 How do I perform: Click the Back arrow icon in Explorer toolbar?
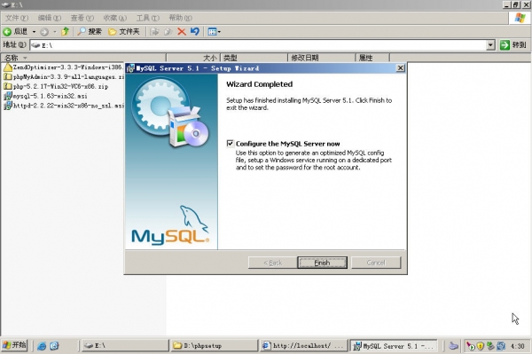[x=7, y=32]
